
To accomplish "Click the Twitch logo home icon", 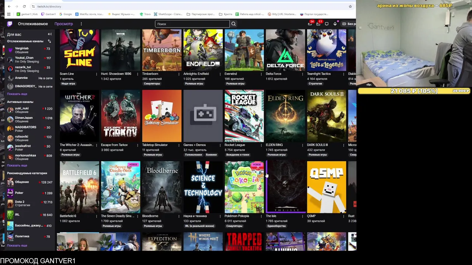I will 10,24.
